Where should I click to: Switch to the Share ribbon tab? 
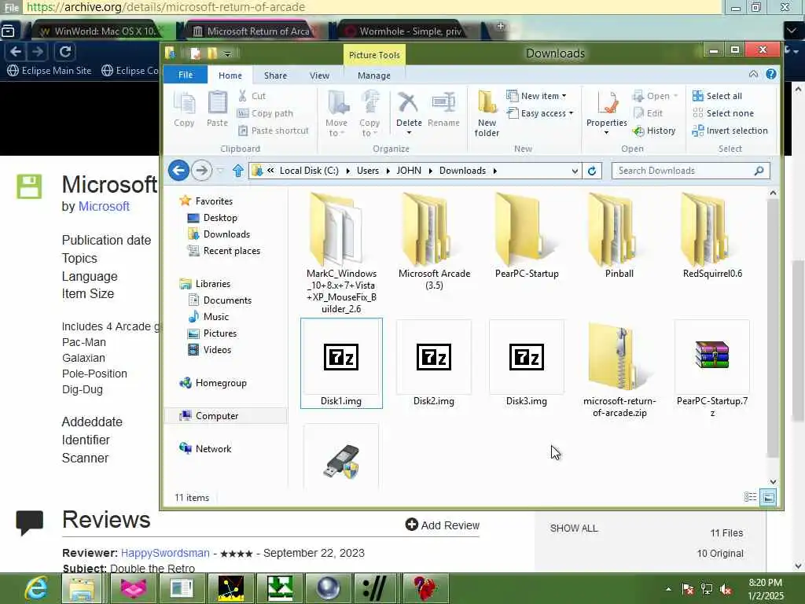[x=275, y=75]
